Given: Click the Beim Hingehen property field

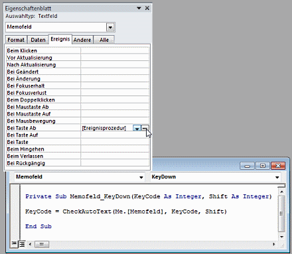Looking at the screenshot, I should click(x=115, y=149).
